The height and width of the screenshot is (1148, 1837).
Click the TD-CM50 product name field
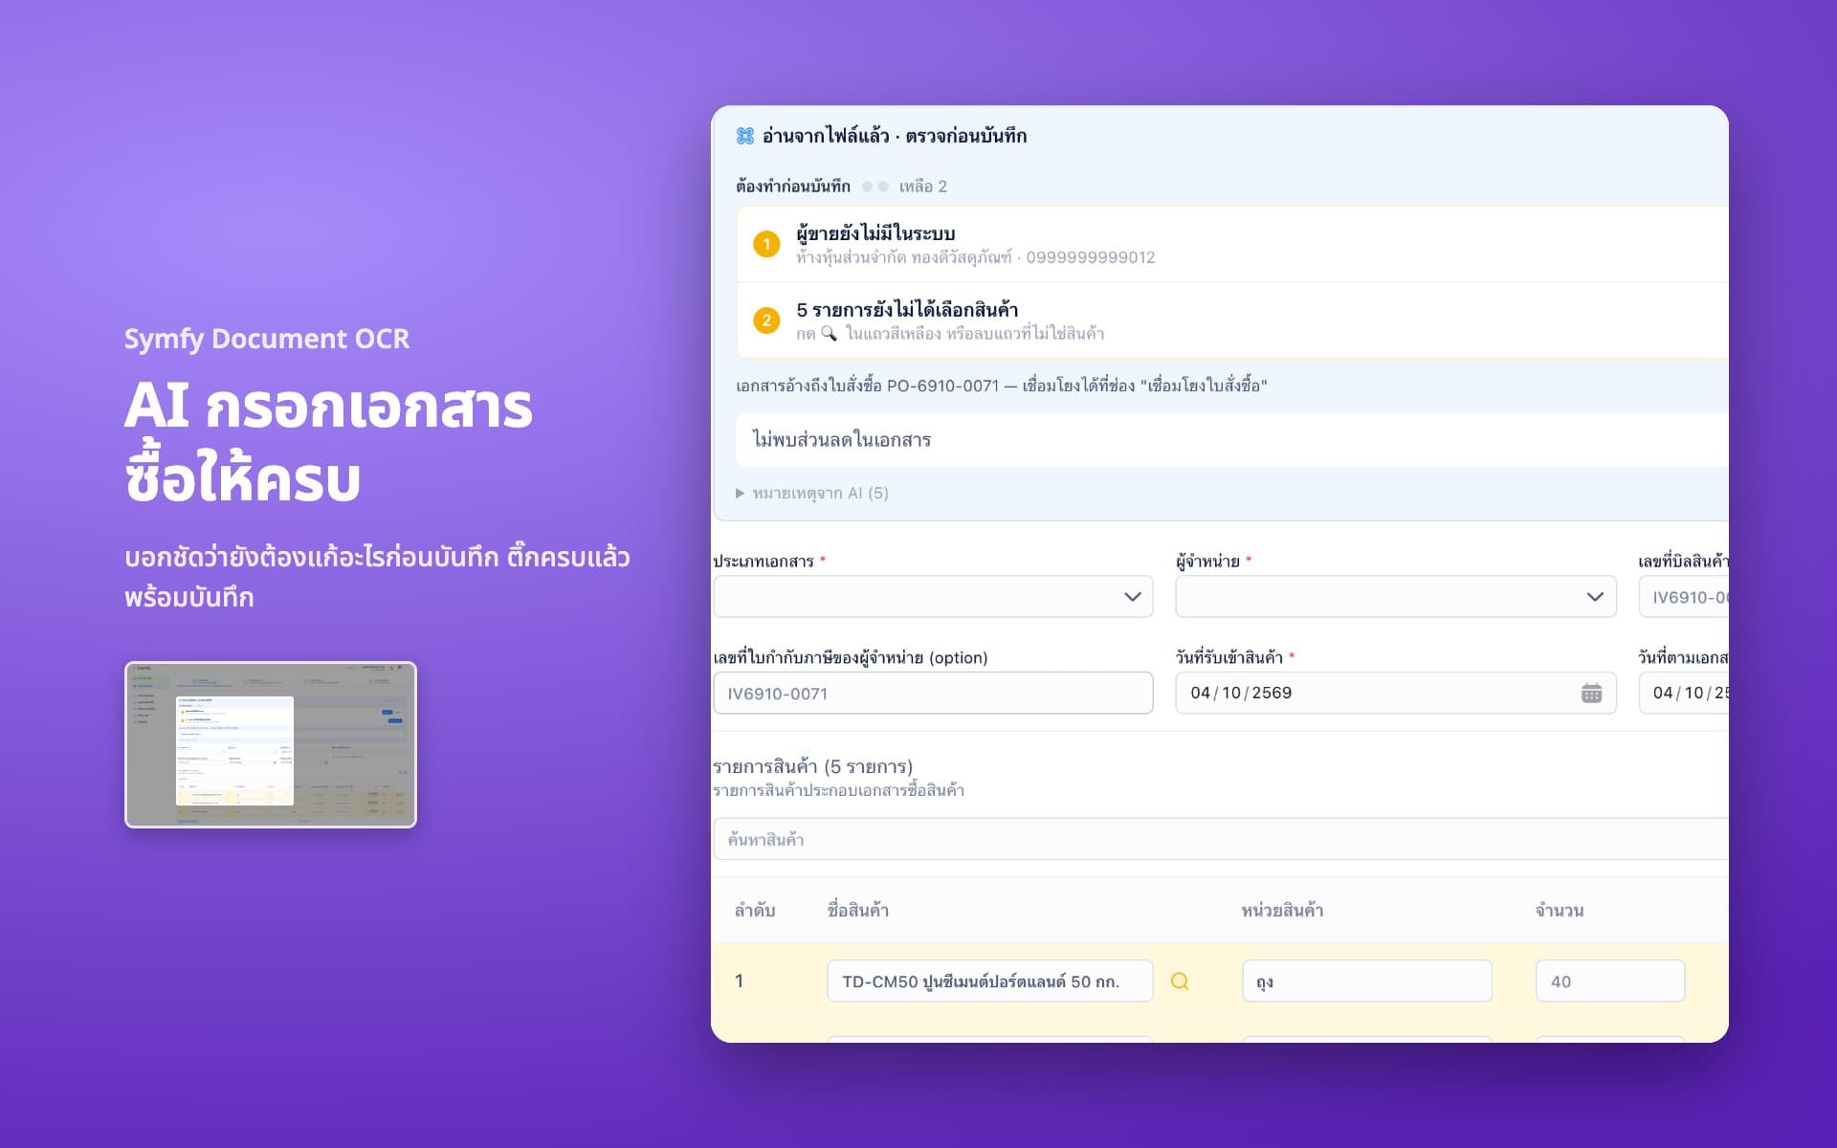tap(990, 981)
